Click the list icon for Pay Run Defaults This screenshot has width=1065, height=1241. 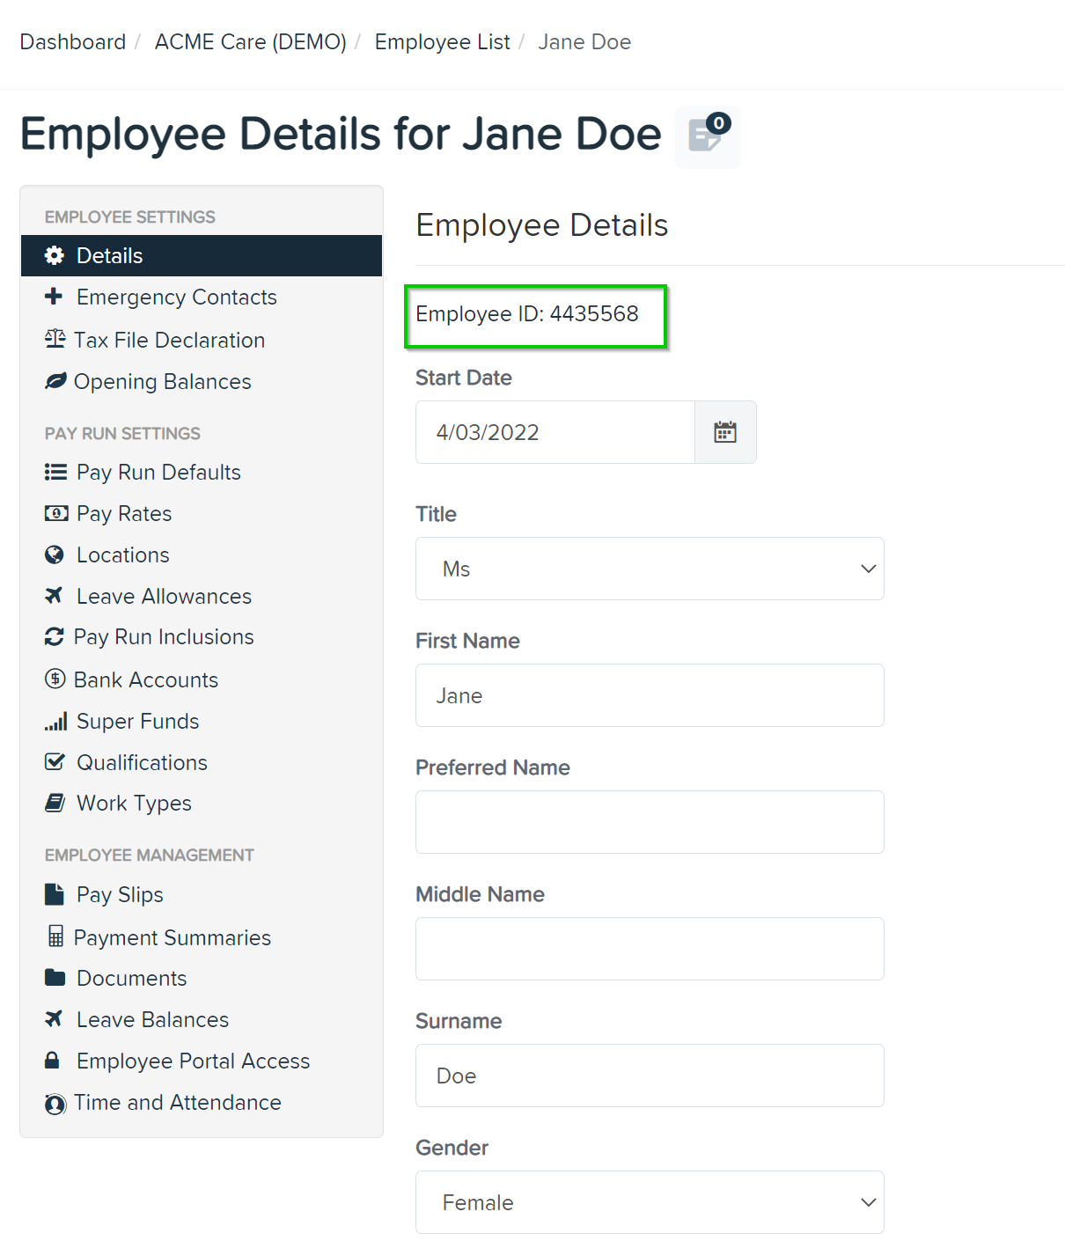(55, 473)
